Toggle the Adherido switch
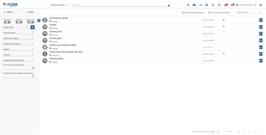This screenshot has width=266, height=135. (19, 22)
